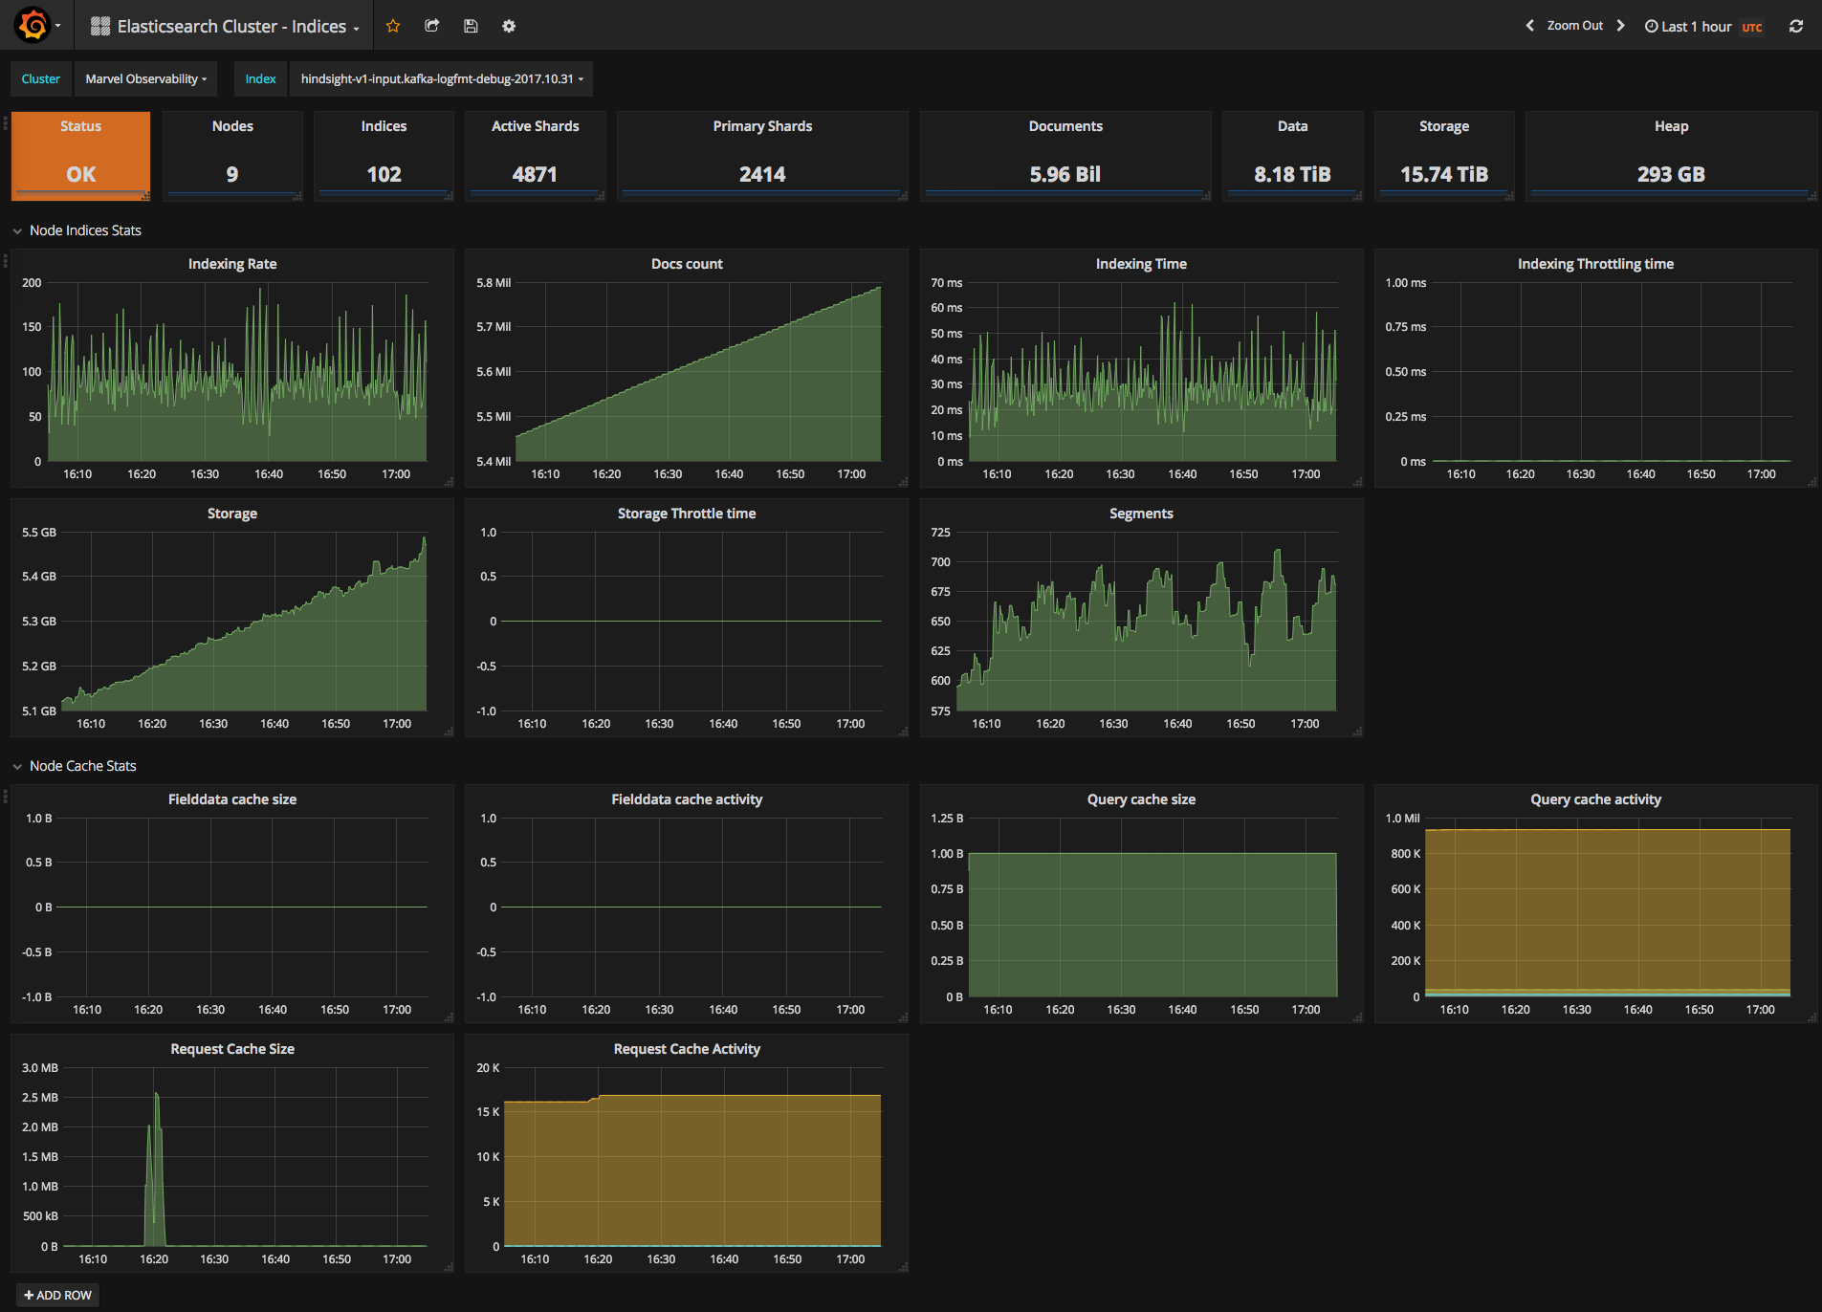The height and width of the screenshot is (1312, 1822).
Task: Refresh the dashboard data
Action: pos(1795,26)
